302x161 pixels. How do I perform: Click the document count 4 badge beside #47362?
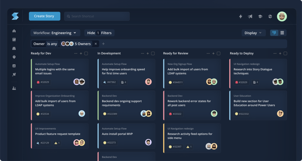(x=124, y=82)
